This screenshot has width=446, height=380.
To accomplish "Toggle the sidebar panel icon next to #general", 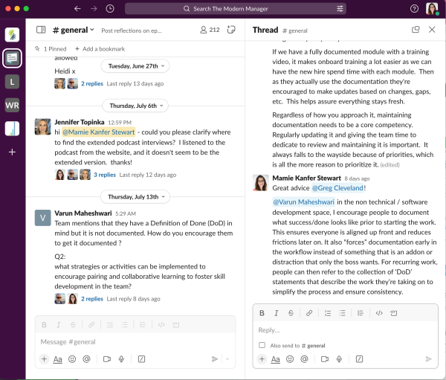I will 41,30.
